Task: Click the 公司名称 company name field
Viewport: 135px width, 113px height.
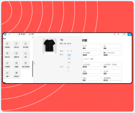Action: click(91, 64)
